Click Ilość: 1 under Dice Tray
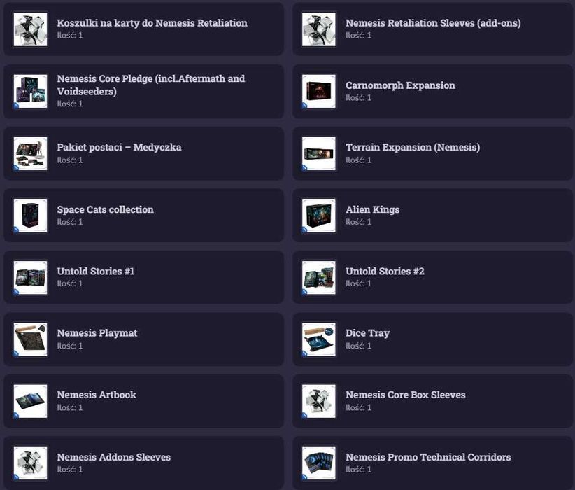 [x=359, y=346]
